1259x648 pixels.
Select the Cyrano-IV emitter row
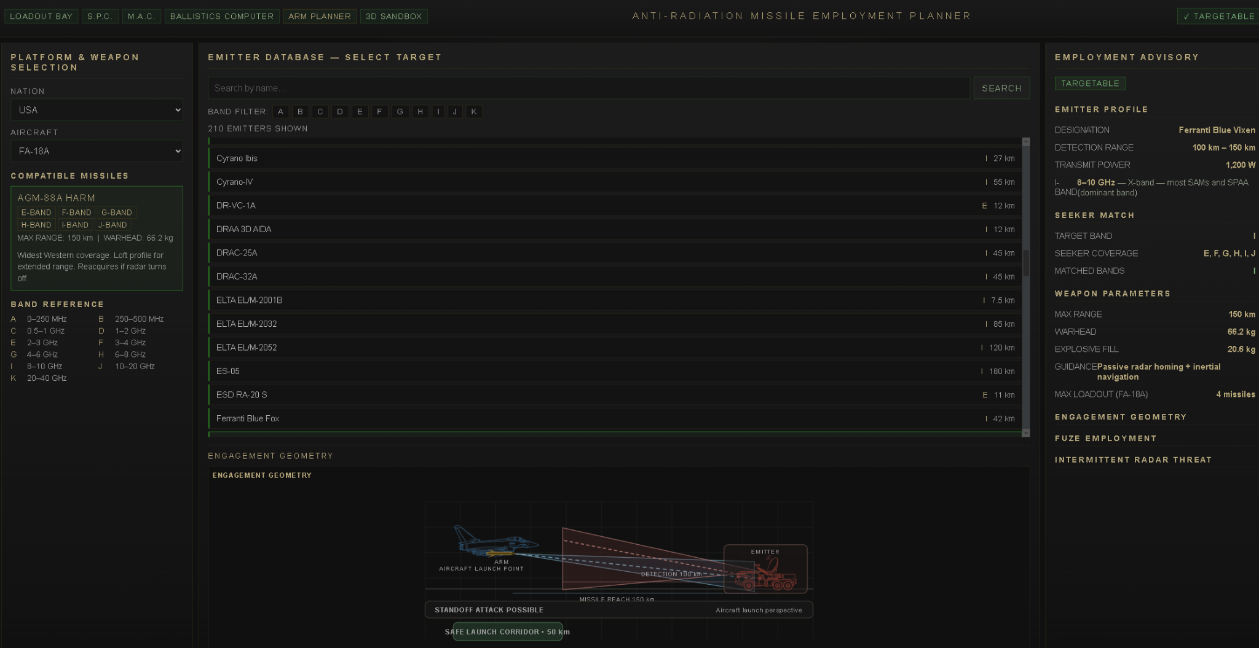pyautogui.click(x=615, y=182)
